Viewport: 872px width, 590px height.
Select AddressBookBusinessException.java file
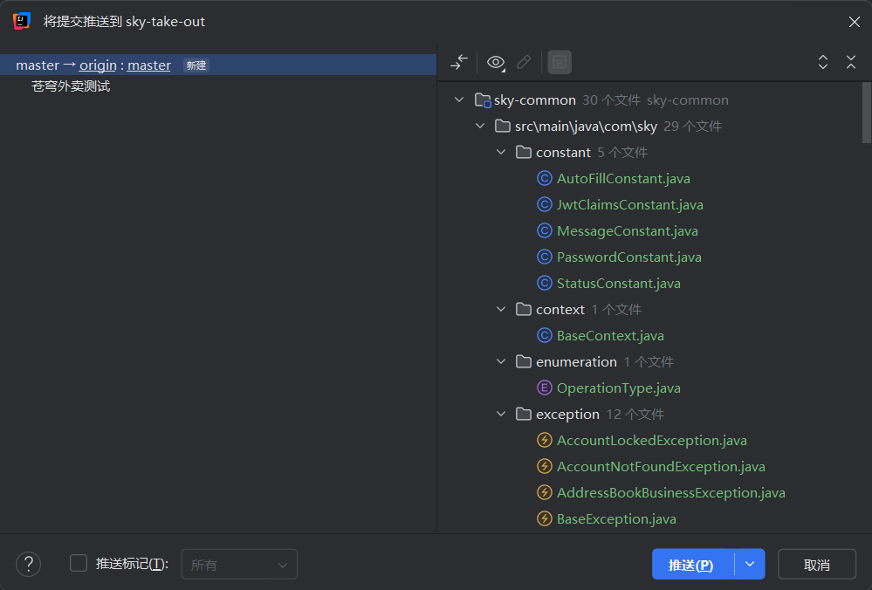pyautogui.click(x=671, y=492)
